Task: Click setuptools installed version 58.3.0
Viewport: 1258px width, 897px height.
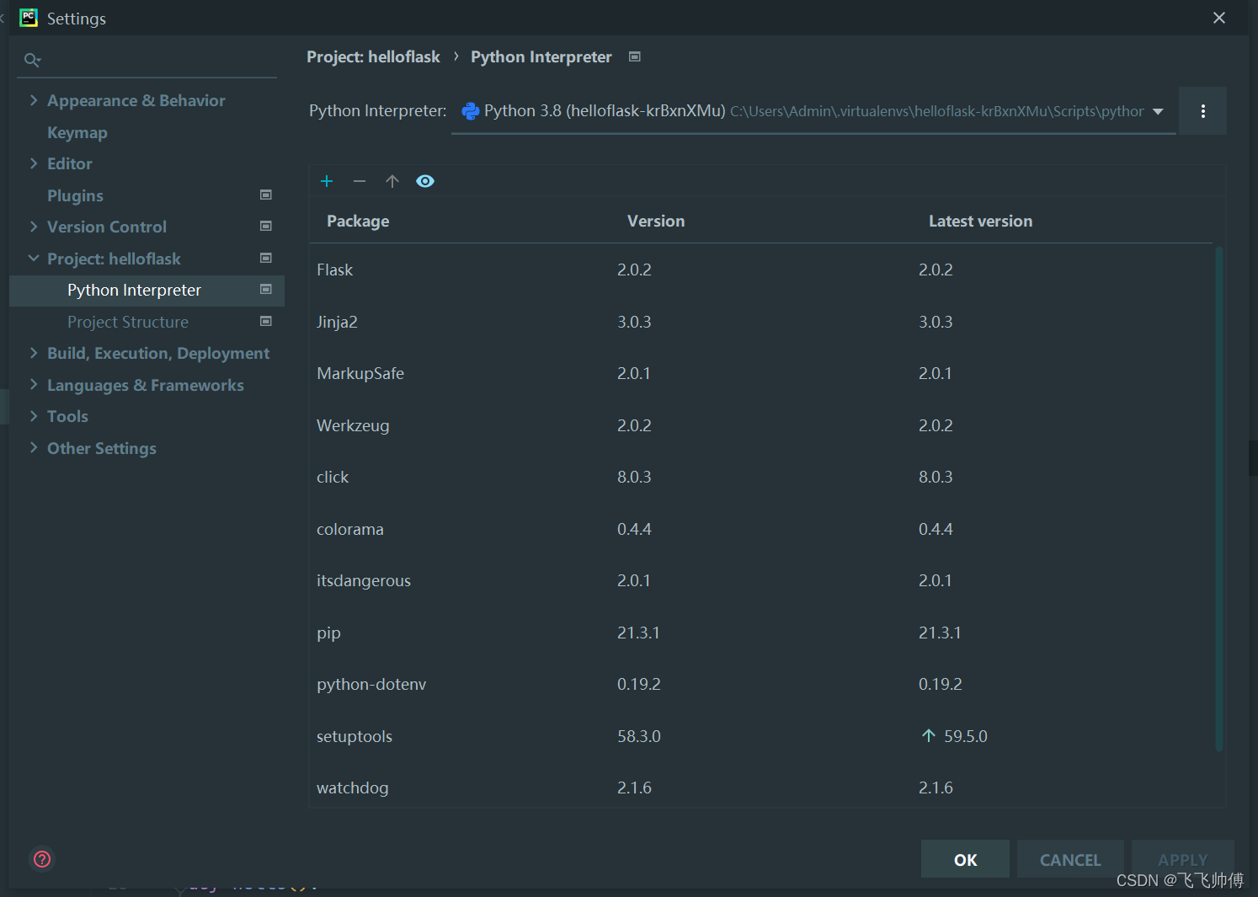Action: [x=639, y=736]
